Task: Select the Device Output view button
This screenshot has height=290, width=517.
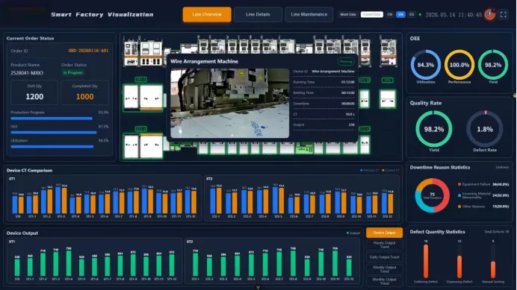Action: pos(384,233)
